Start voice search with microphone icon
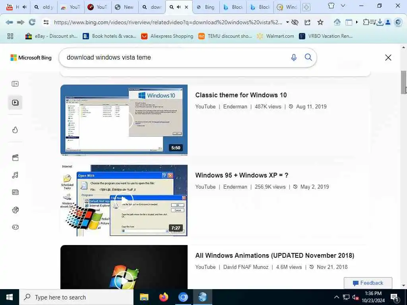The width and height of the screenshot is (407, 305). click(294, 57)
